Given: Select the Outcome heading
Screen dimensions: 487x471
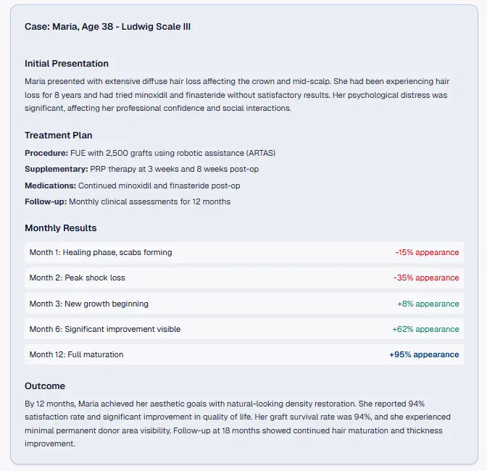Looking at the screenshot, I should pos(45,386).
